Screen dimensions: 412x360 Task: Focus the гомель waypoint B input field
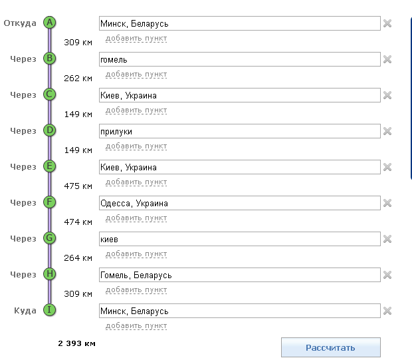240,59
